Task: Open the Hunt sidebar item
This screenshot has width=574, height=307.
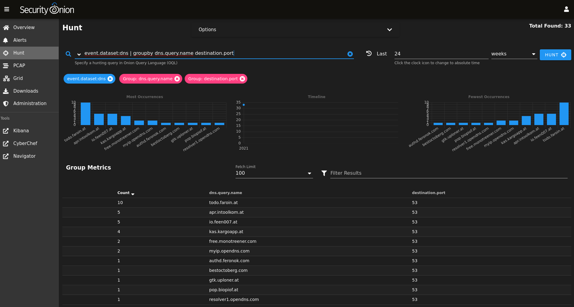Action: click(x=29, y=53)
